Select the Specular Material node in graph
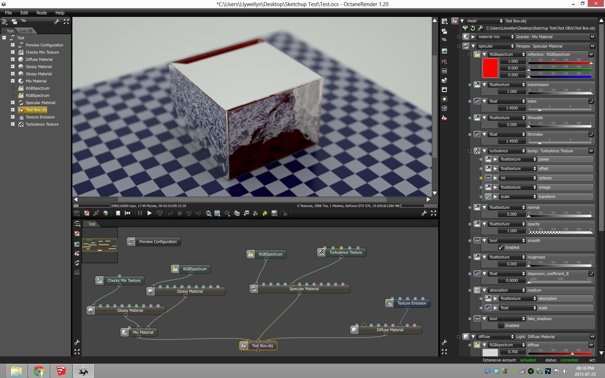This screenshot has width=605, height=378. [x=300, y=289]
